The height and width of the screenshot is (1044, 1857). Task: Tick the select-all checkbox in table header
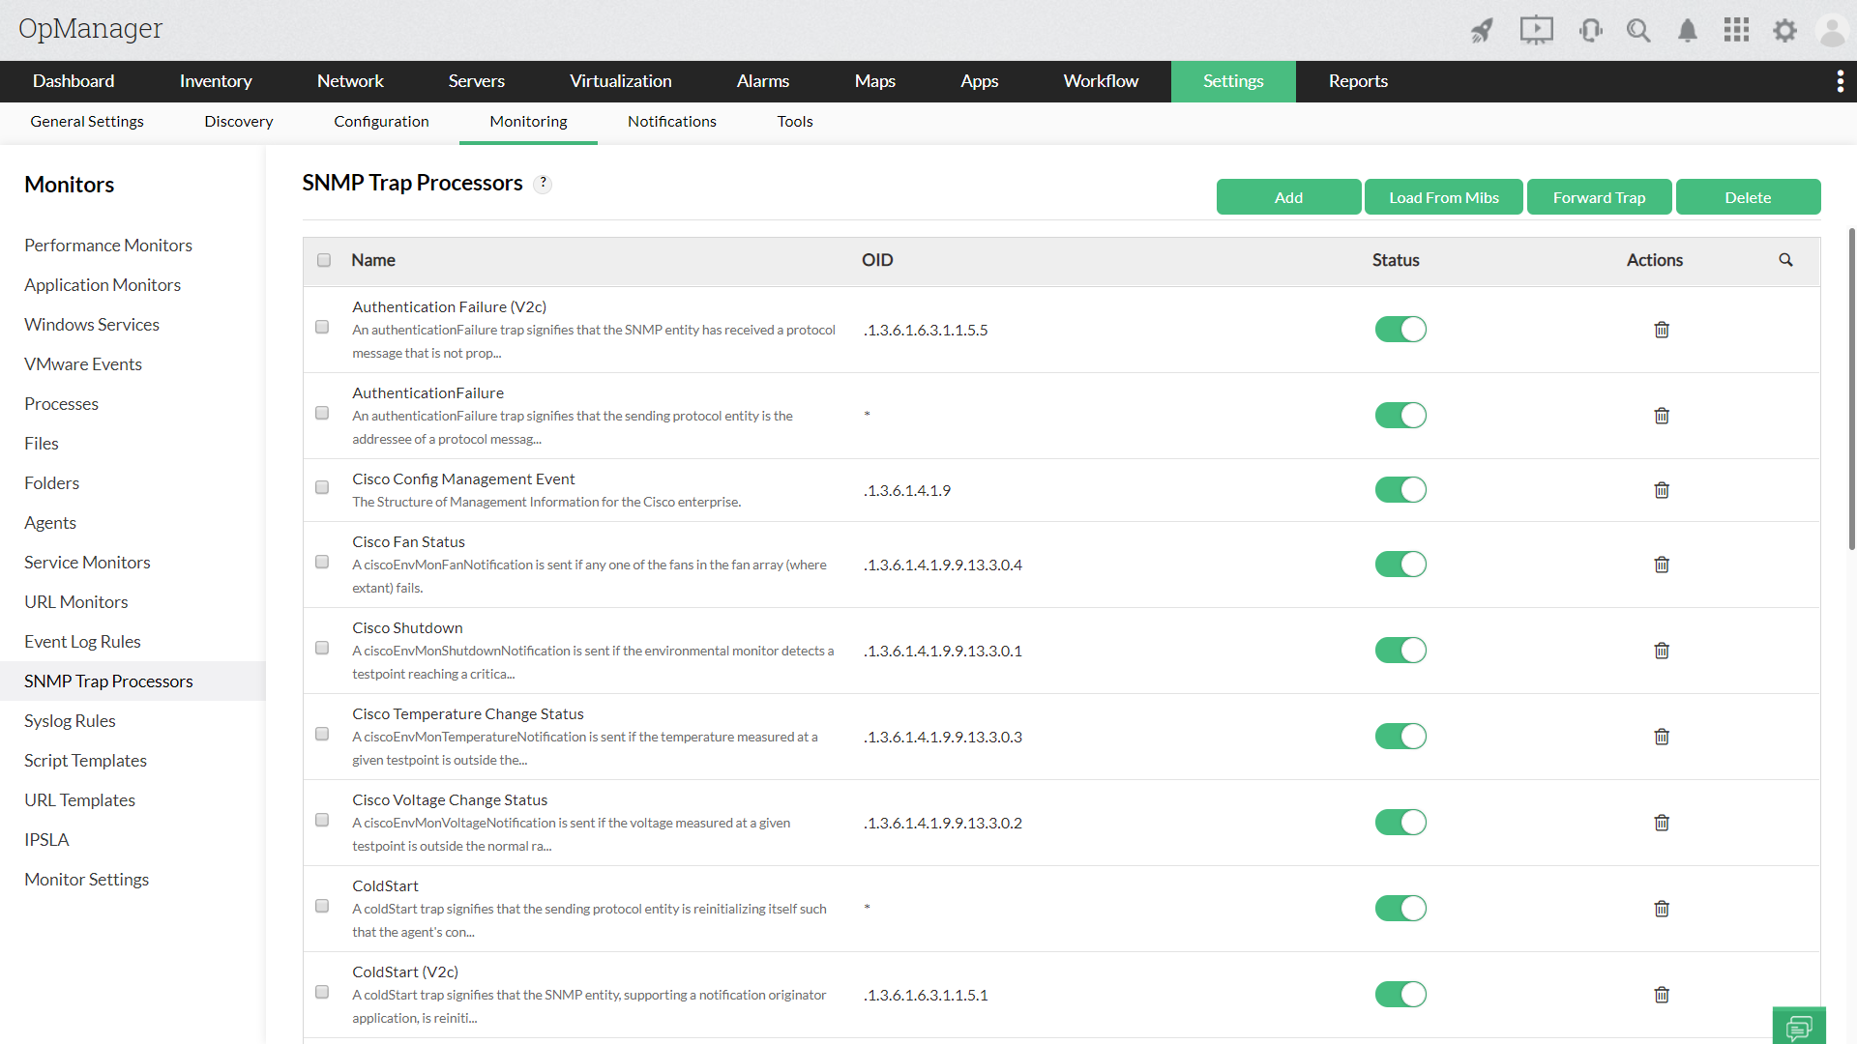tap(324, 260)
